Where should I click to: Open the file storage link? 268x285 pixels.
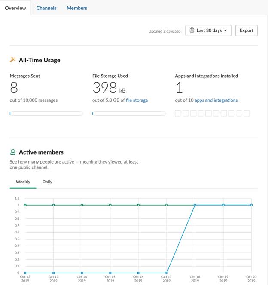coord(137,100)
